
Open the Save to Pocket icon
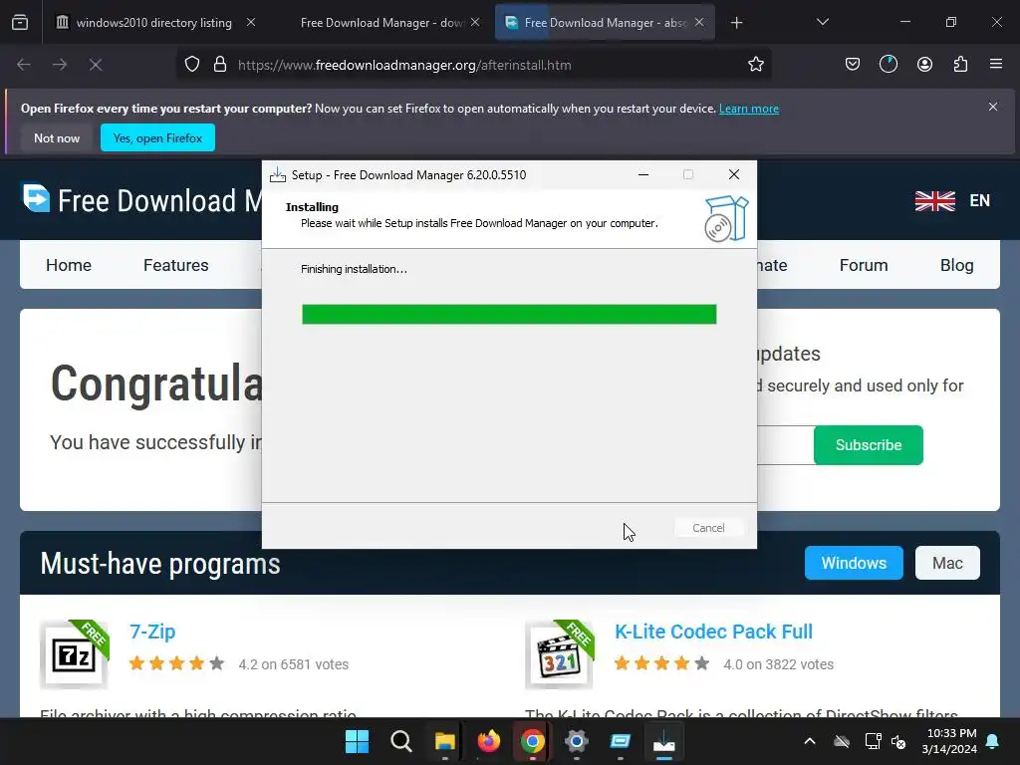(x=853, y=65)
